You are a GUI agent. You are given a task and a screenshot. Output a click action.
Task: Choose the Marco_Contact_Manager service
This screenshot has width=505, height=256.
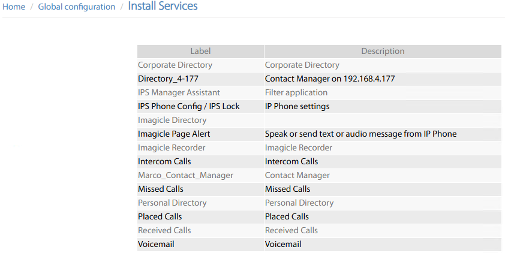coord(185,175)
